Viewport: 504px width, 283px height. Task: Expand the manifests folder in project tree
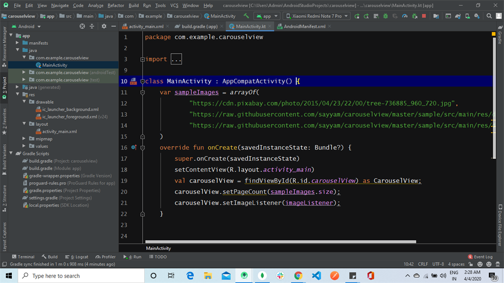pos(18,43)
